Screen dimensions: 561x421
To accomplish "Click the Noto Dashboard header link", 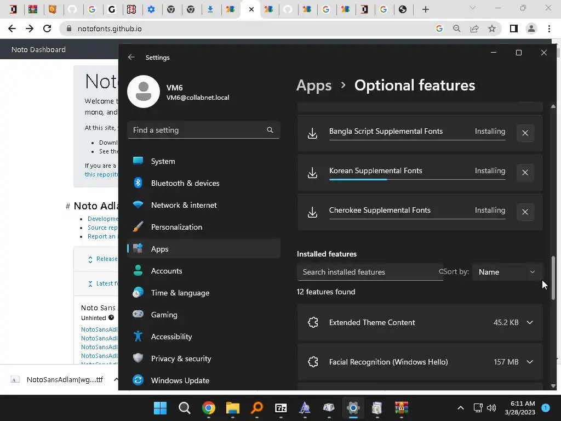I will point(39,49).
